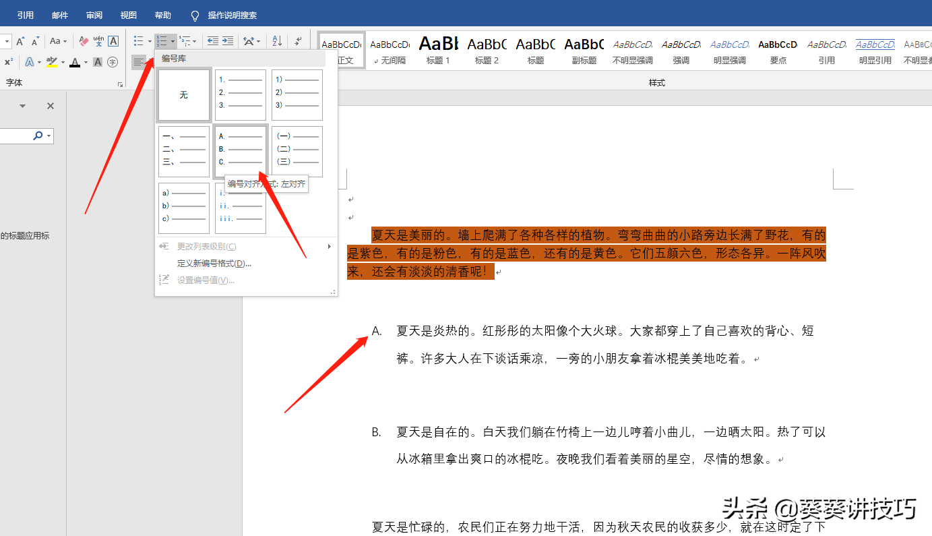932x536 pixels.
Task: Click the decrease indent icon
Action: click(x=212, y=40)
